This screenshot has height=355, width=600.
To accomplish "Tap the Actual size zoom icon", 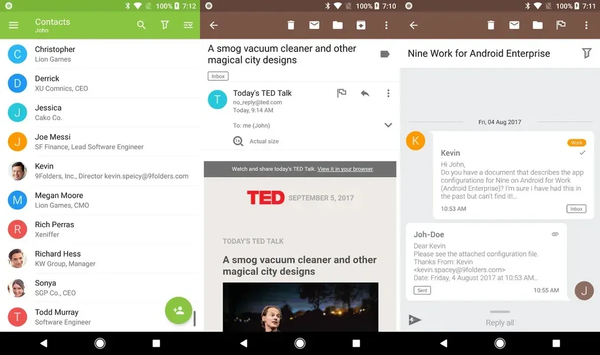I will click(238, 141).
